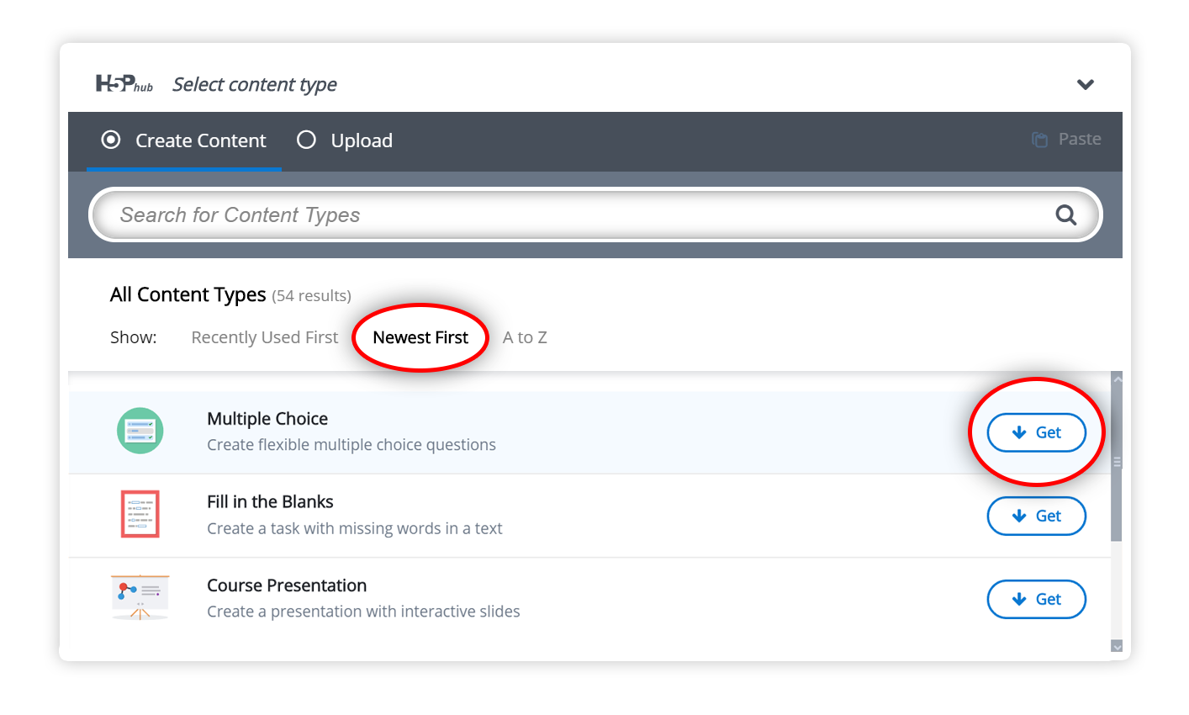This screenshot has width=1189, height=715.
Task: Focus the Search for Content Types field
Action: coord(572,215)
